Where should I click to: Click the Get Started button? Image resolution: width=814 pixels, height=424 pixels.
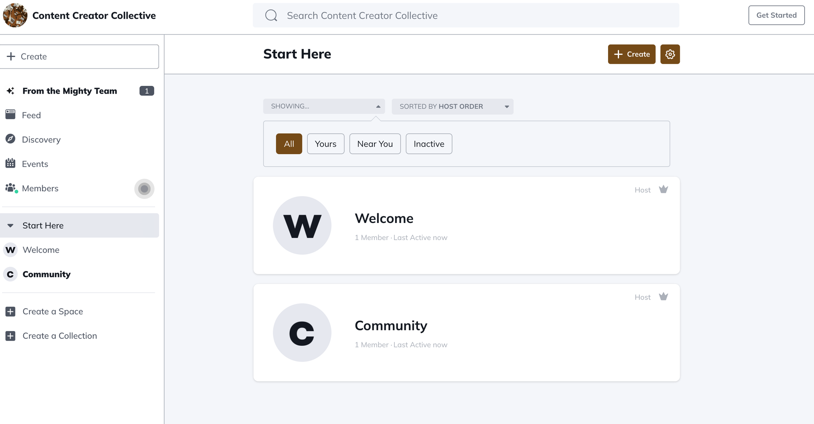776,15
